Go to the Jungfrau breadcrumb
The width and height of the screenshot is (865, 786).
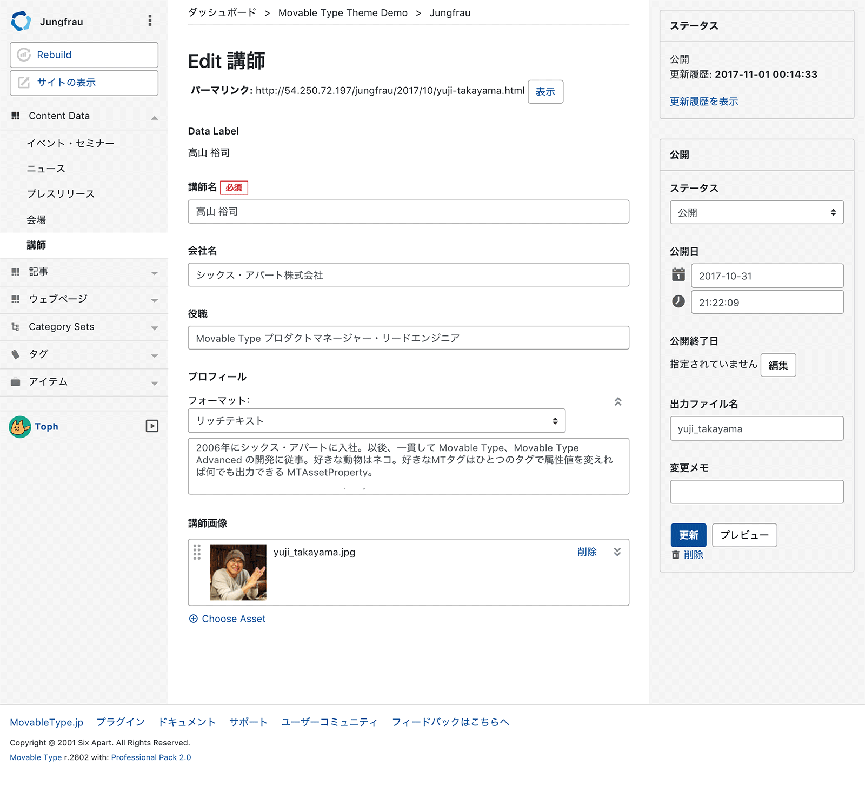click(450, 12)
